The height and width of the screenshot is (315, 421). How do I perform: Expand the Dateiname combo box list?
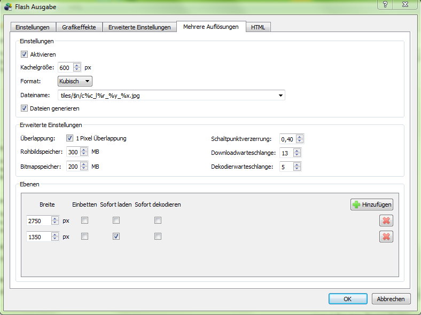280,96
